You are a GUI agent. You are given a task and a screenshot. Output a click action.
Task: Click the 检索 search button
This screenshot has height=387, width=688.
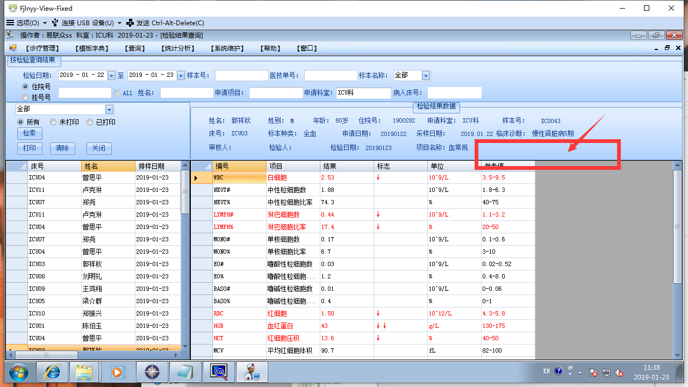pos(30,133)
